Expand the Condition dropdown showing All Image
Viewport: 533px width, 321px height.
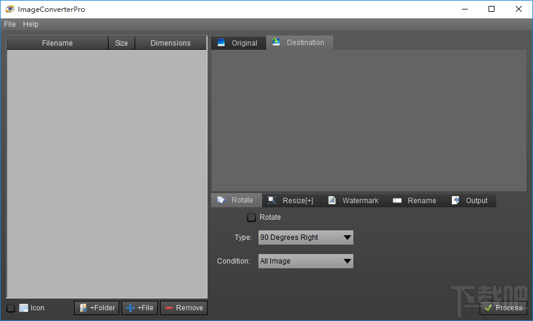305,261
